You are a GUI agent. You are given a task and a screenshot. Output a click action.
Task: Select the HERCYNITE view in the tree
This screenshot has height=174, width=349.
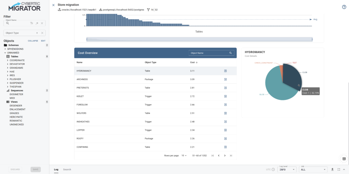click(16, 117)
